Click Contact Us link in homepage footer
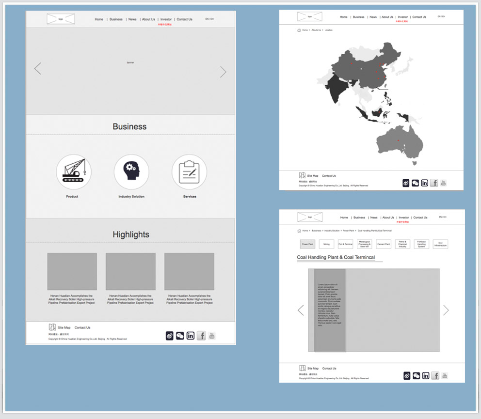The height and width of the screenshot is (419, 481). pos(82,327)
